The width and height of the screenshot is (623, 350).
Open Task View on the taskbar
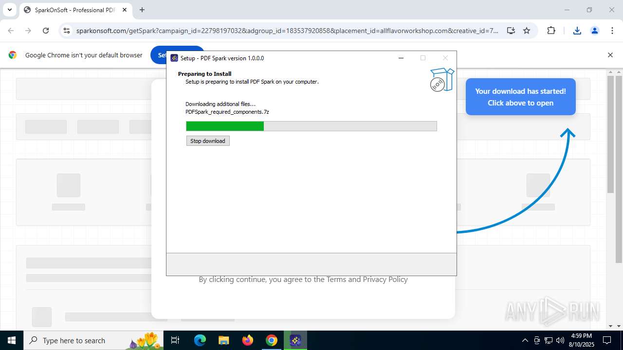[176, 340]
